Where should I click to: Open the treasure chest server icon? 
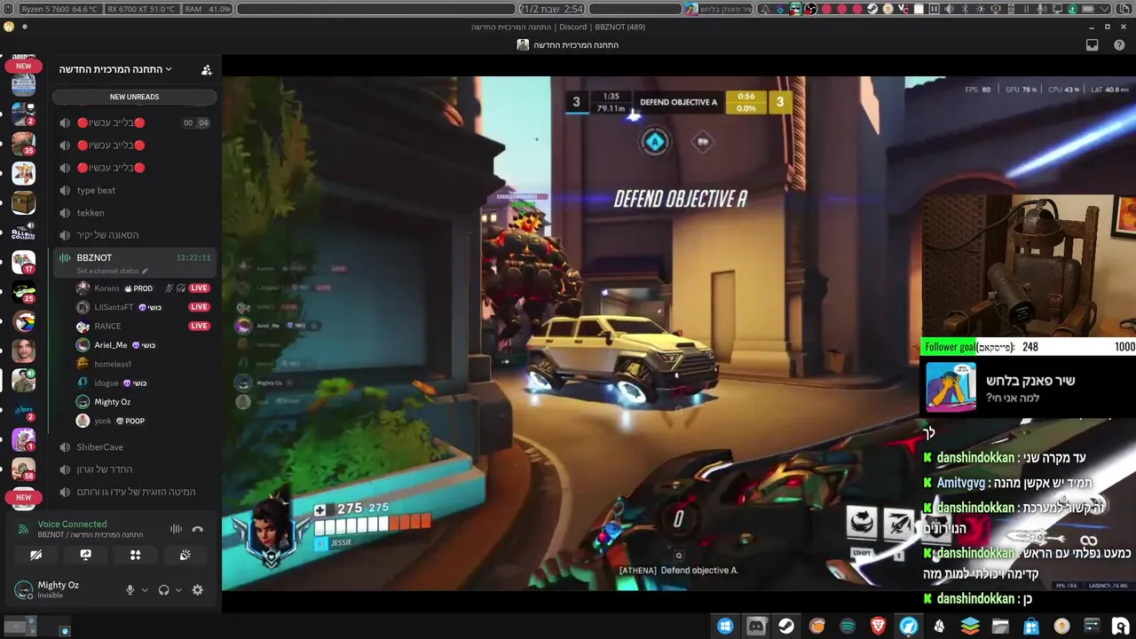(24, 202)
